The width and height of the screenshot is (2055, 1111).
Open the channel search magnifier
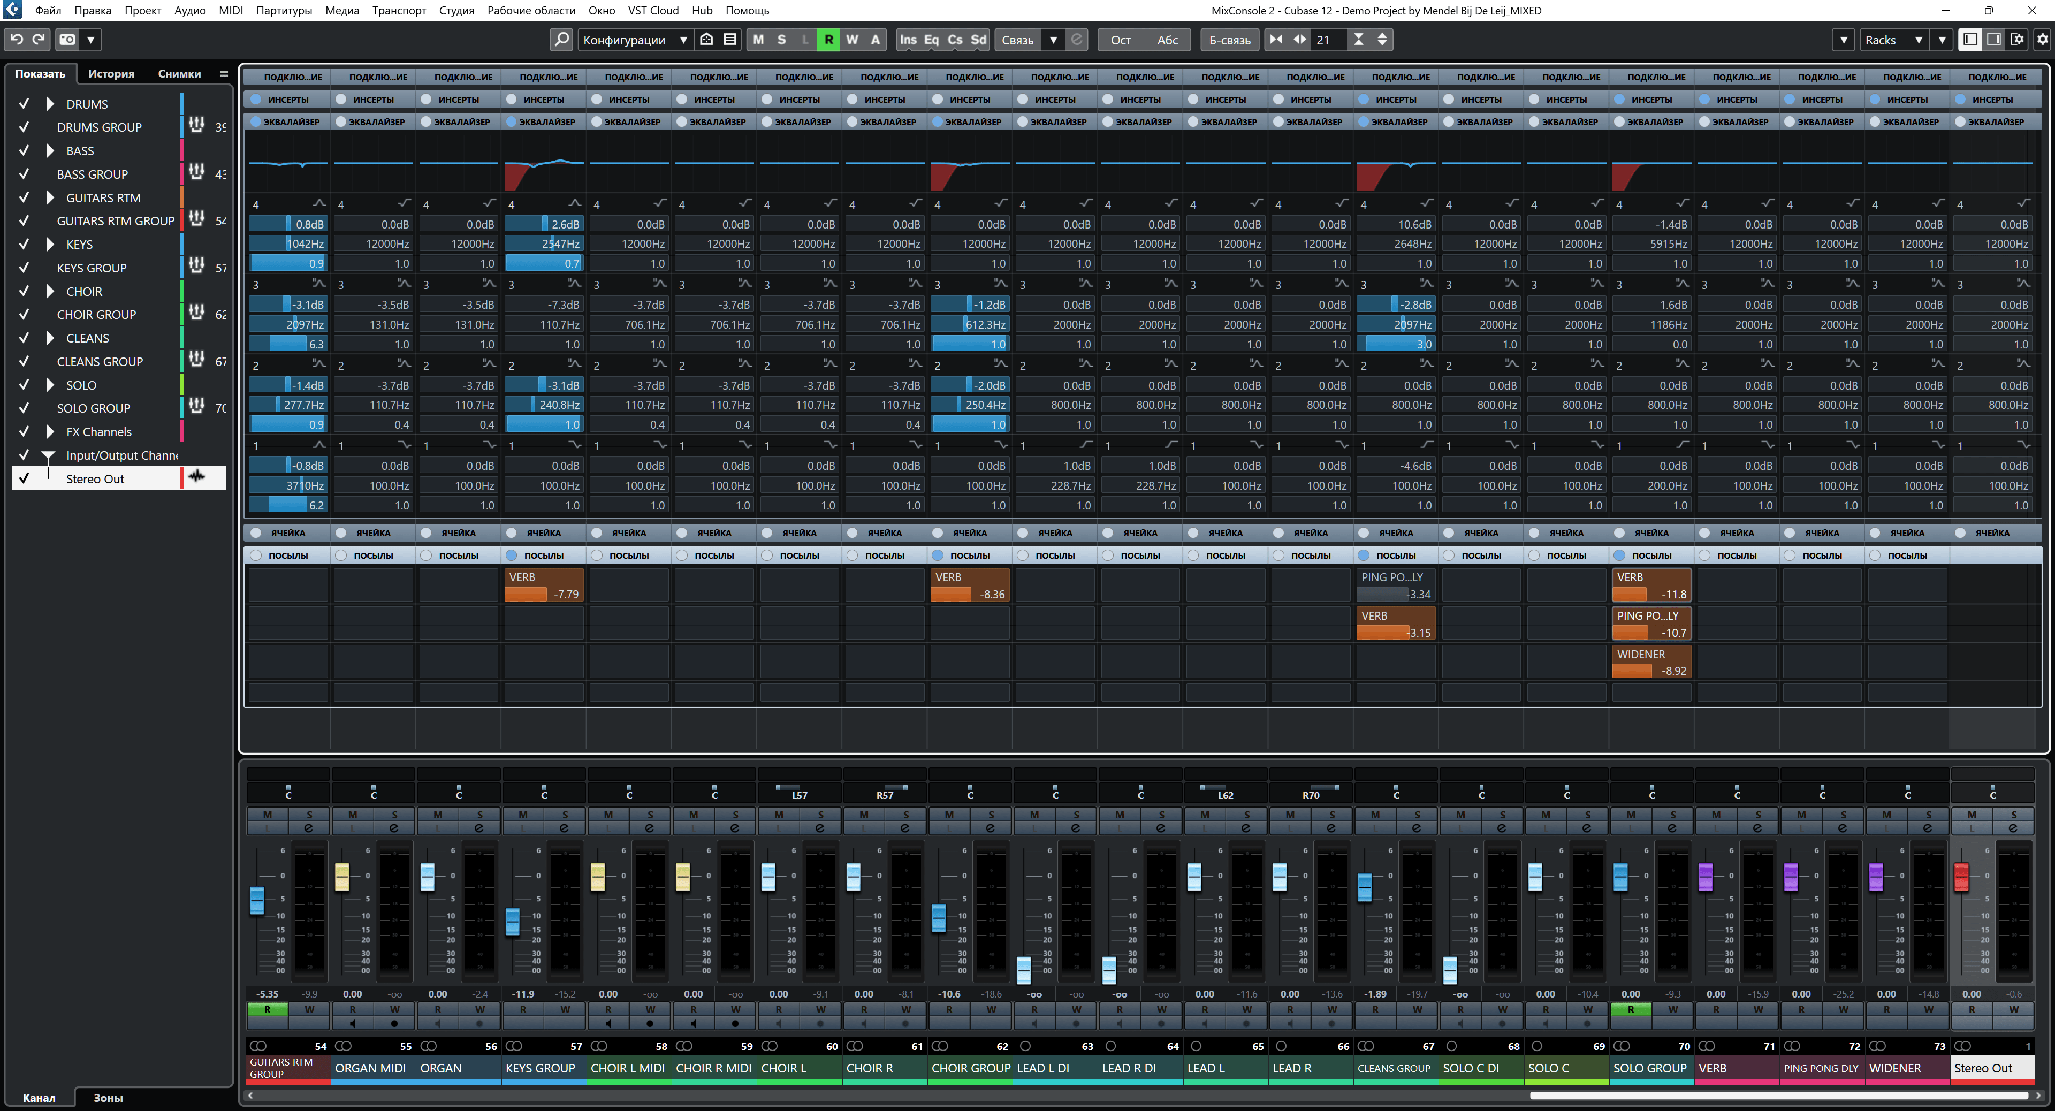[x=561, y=39]
